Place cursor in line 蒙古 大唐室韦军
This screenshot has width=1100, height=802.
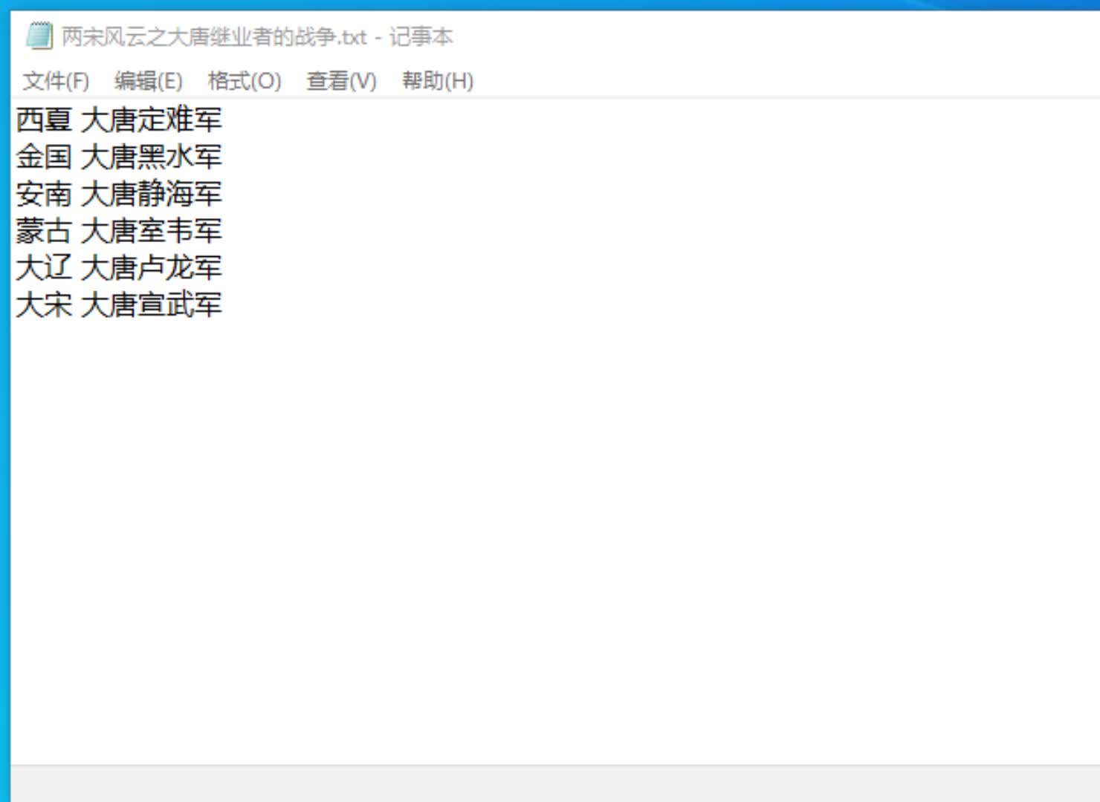(x=119, y=231)
